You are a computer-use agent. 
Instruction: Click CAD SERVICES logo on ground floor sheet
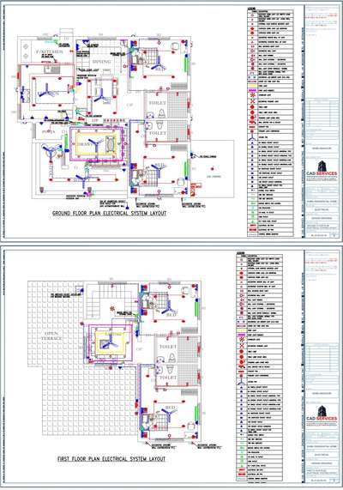pyautogui.click(x=322, y=169)
